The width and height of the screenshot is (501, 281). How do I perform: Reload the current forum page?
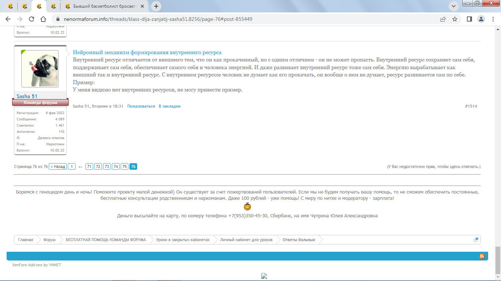tap(32, 19)
